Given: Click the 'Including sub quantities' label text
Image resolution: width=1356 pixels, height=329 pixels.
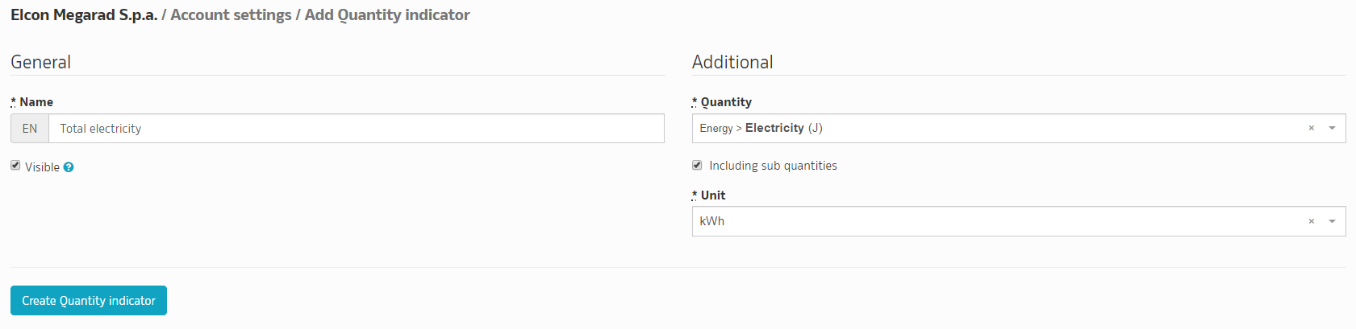Looking at the screenshot, I should tap(773, 166).
